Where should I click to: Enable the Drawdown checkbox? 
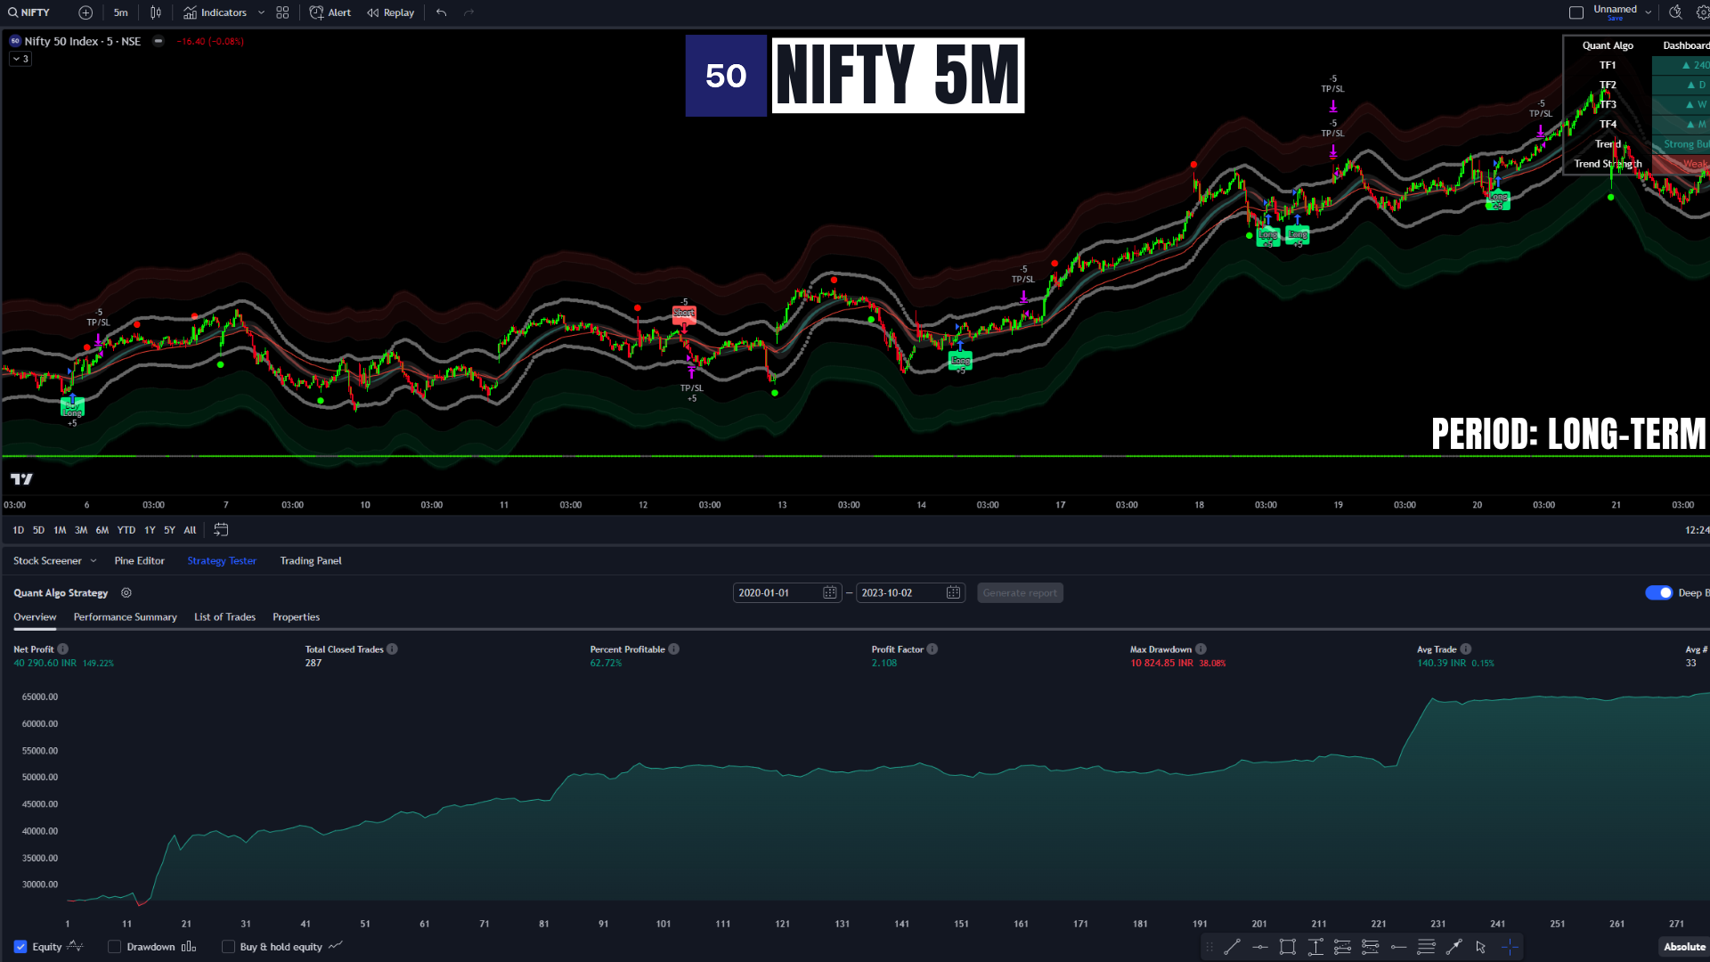pyautogui.click(x=115, y=947)
